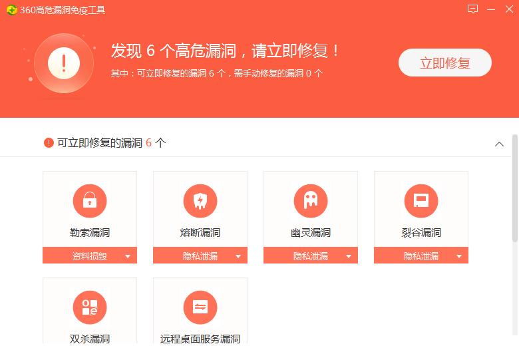Select the 裂谷漏洞 icon
The width and height of the screenshot is (519, 346).
pyautogui.click(x=421, y=201)
